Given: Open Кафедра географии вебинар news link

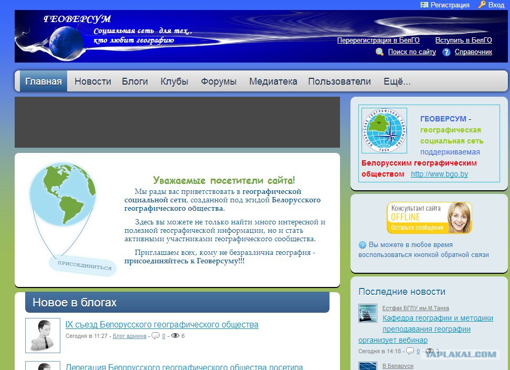Looking at the screenshot, I should click(x=426, y=329).
